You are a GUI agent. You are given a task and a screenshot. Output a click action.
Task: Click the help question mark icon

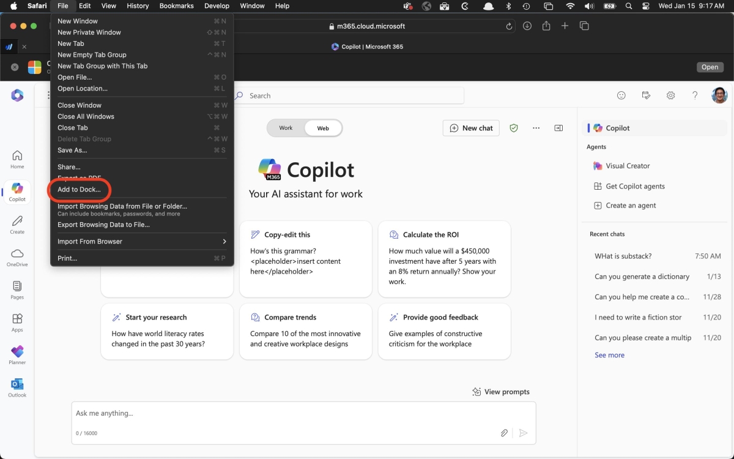pos(695,95)
